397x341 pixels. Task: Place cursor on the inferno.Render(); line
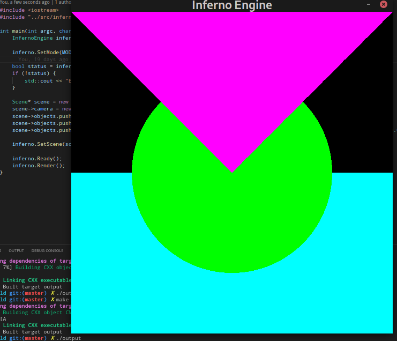[38, 166]
